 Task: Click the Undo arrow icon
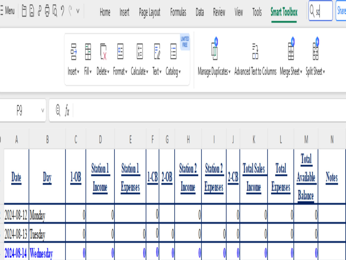coord(62,11)
